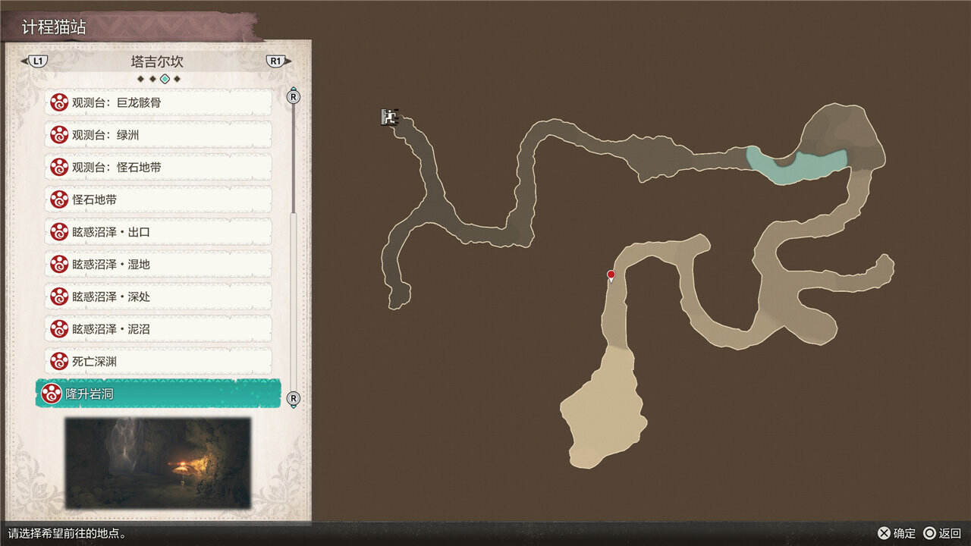Switch to next region with R1 arrow

point(278,61)
